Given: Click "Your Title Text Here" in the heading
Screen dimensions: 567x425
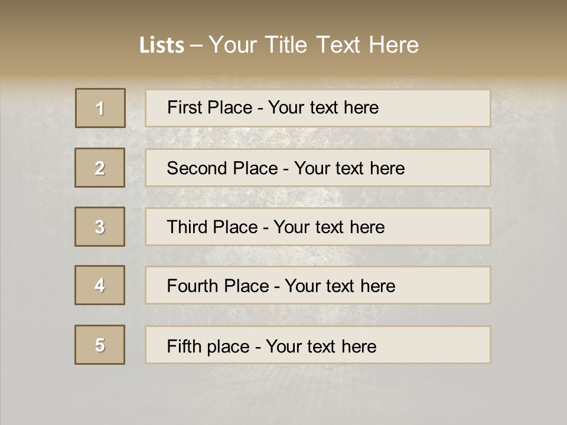Looking at the screenshot, I should click(314, 45).
